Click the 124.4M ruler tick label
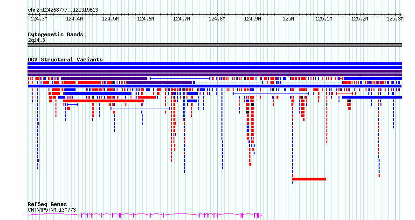 pyautogui.click(x=74, y=19)
